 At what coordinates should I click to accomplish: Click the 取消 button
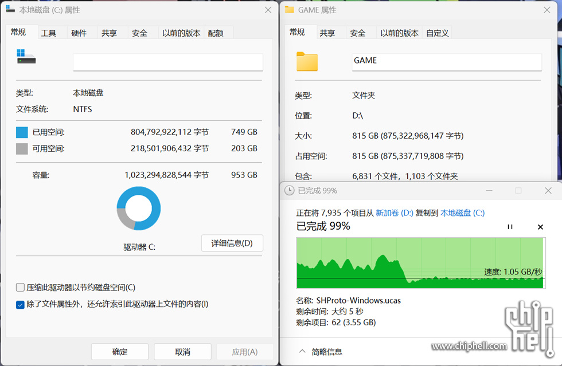point(182,352)
